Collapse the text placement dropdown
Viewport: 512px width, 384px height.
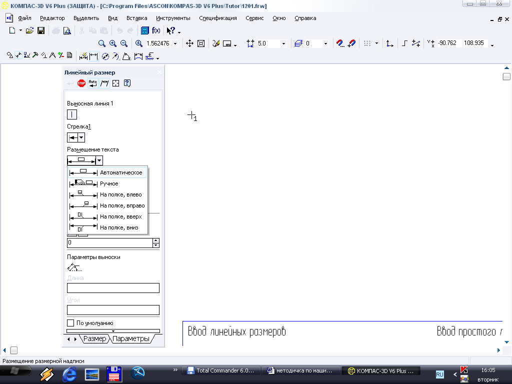coord(99,160)
